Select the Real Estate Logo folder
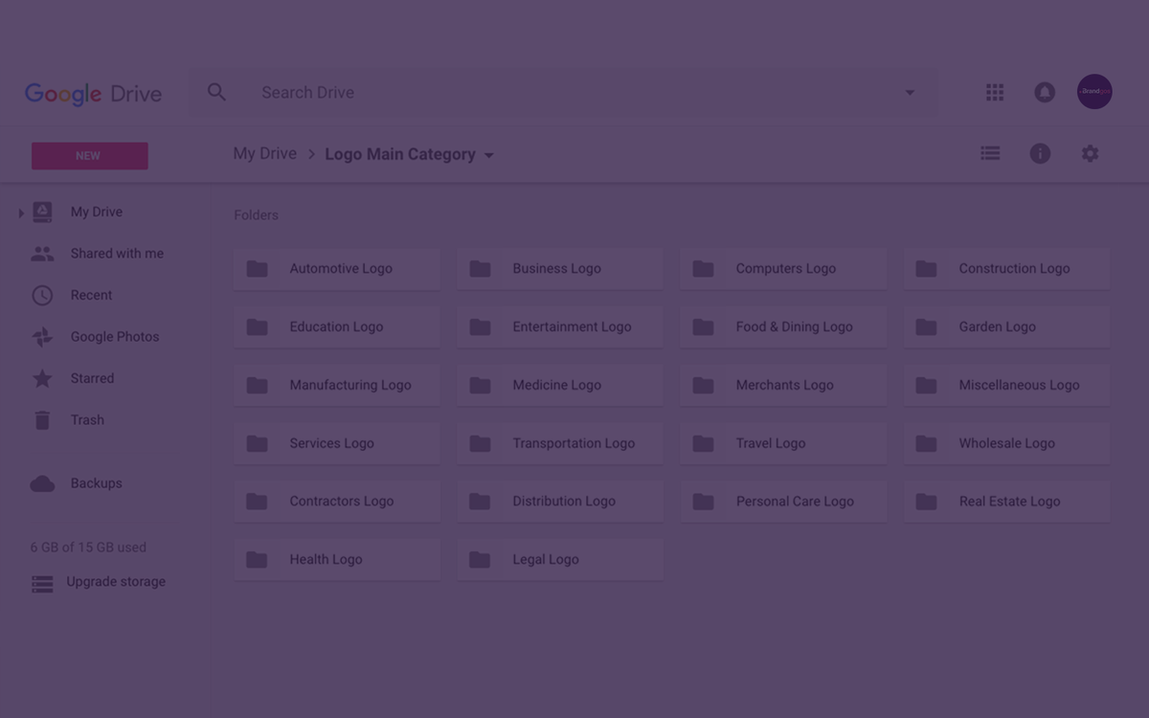The height and width of the screenshot is (718, 1149). click(x=1006, y=502)
